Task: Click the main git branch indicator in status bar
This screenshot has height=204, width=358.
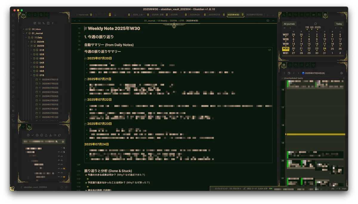Action: [x=344, y=189]
